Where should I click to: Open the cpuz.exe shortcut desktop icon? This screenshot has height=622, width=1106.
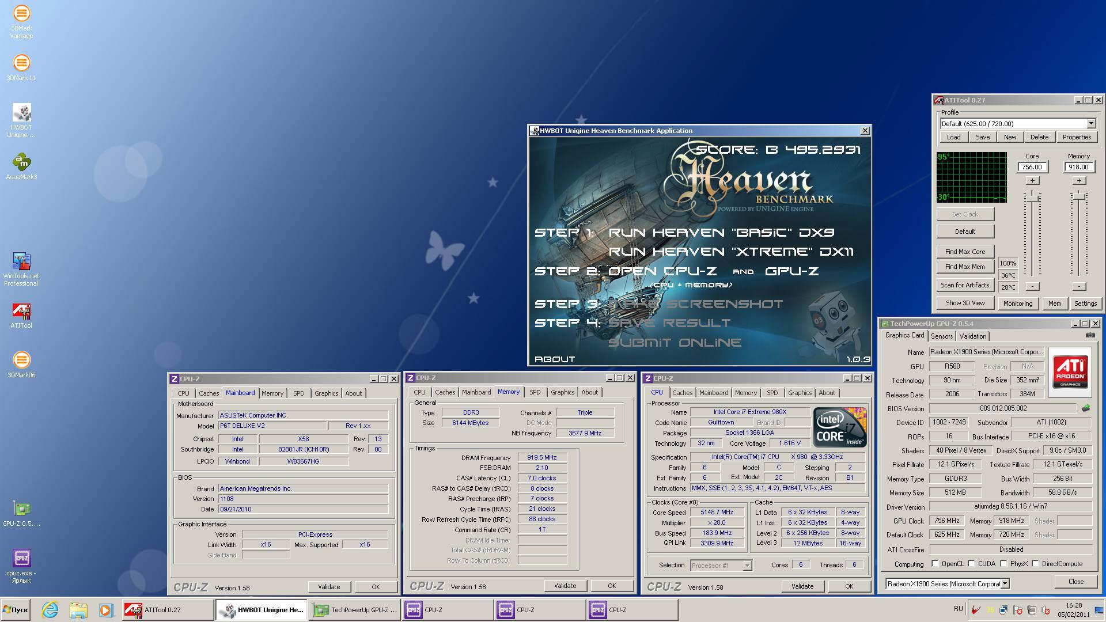coord(21,566)
